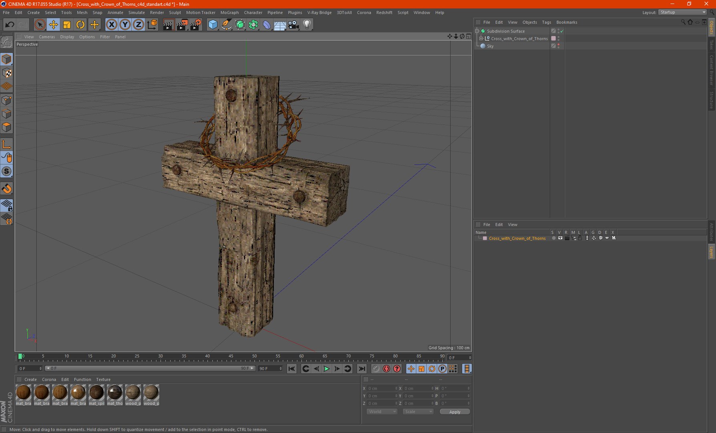Image resolution: width=716 pixels, height=433 pixels.
Task: Click the X position input field
Action: tap(382, 388)
